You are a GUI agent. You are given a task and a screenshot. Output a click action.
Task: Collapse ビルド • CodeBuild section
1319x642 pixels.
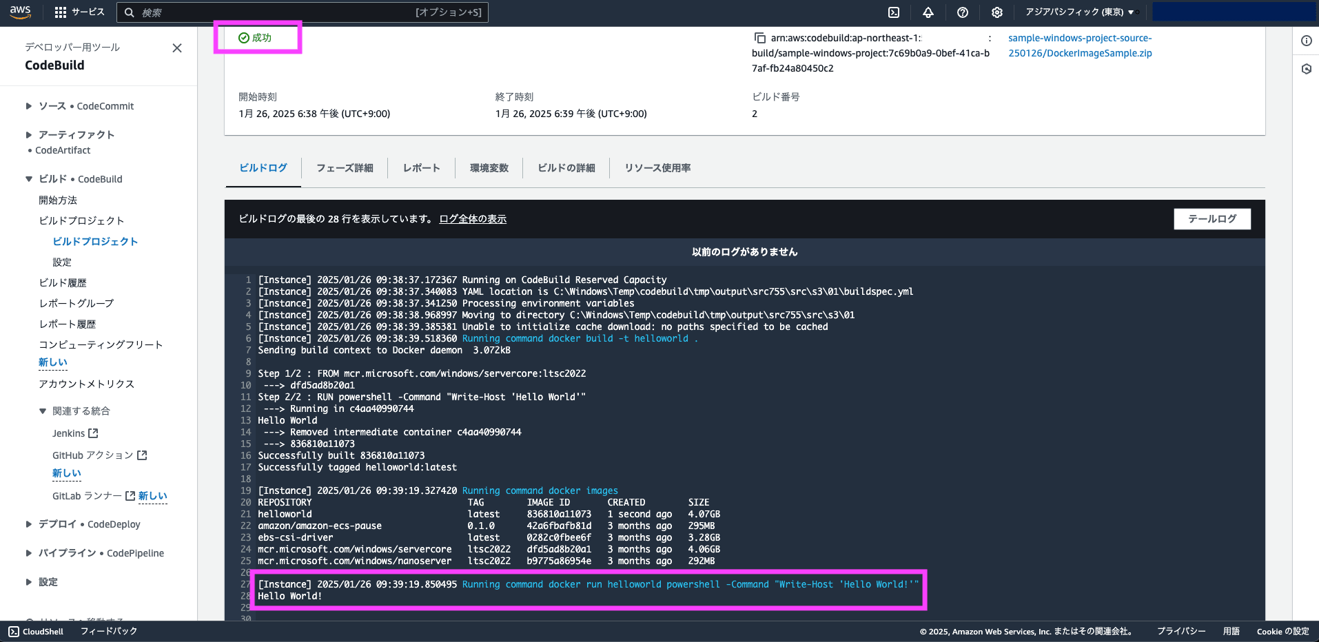click(x=29, y=179)
